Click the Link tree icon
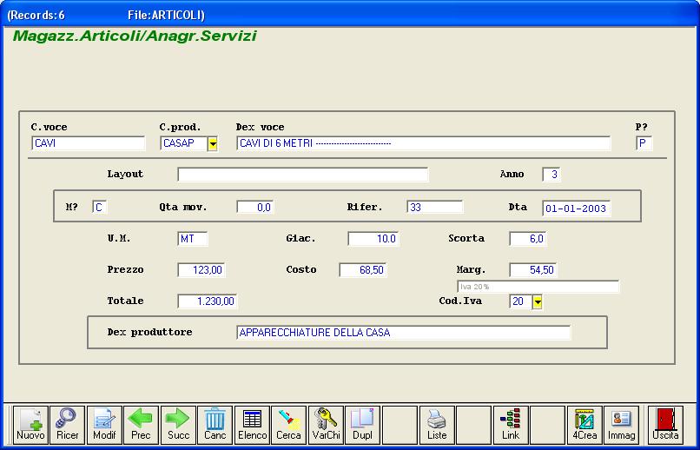 click(511, 425)
